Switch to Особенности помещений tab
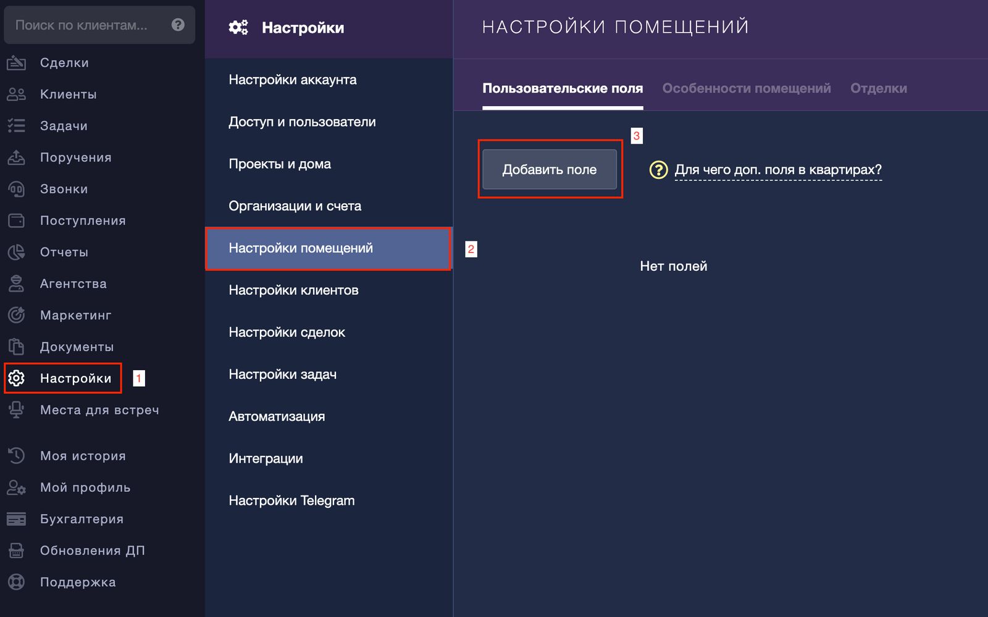 point(747,88)
